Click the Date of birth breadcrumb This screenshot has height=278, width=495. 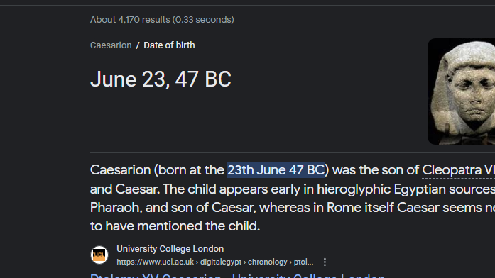click(169, 45)
